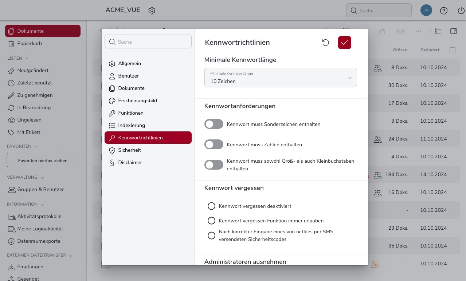Select 'Kennwort vergessen Funktion immer erlauben' option
Viewport: 466px width, 281px height.
click(211, 221)
